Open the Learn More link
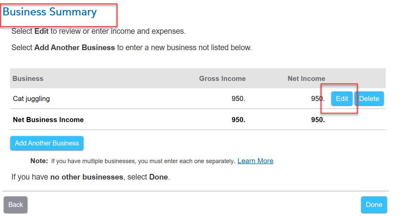This screenshot has width=410, height=216. [255, 161]
